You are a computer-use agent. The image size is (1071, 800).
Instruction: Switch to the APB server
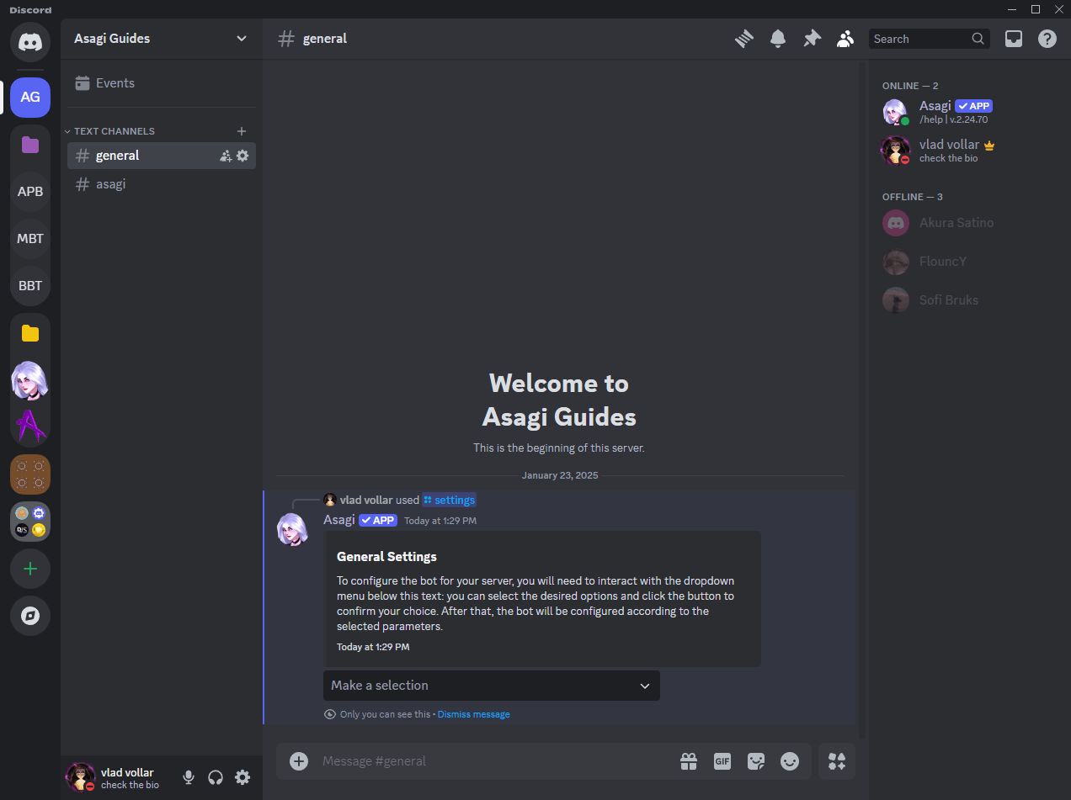(30, 191)
